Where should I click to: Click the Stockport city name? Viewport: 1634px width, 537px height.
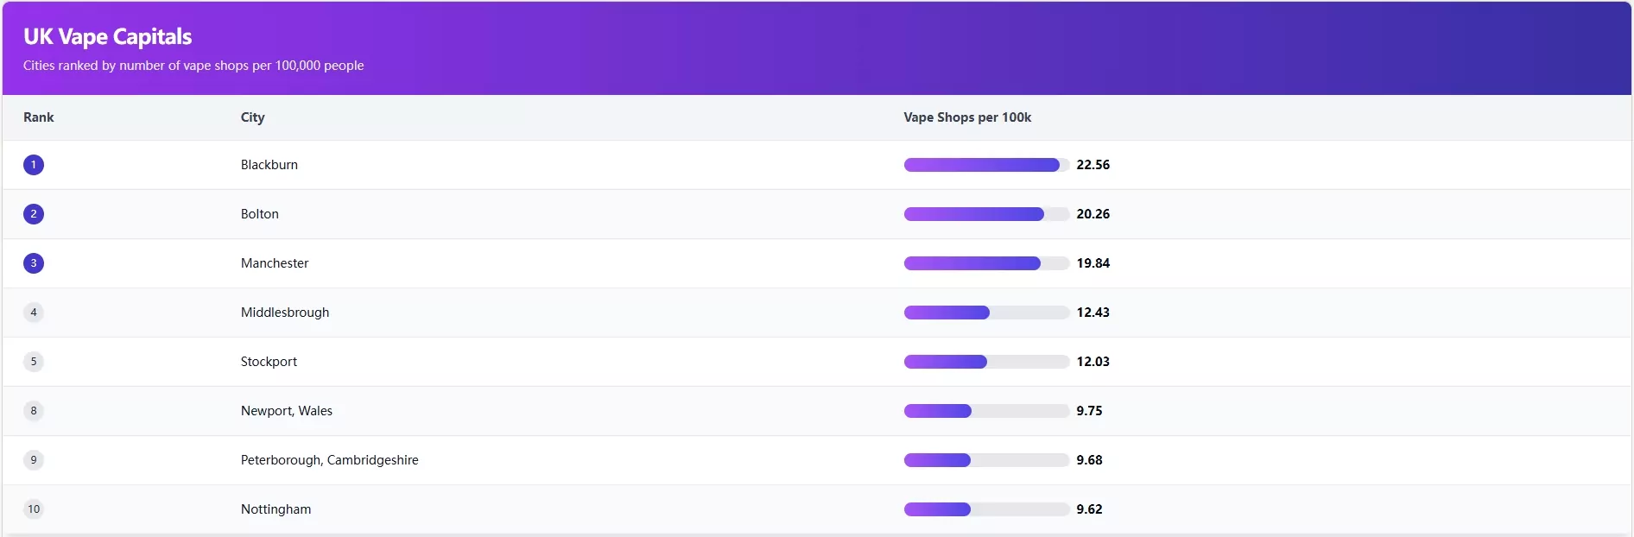point(269,362)
